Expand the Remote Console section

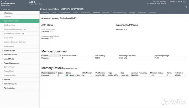[x=2, y=55]
